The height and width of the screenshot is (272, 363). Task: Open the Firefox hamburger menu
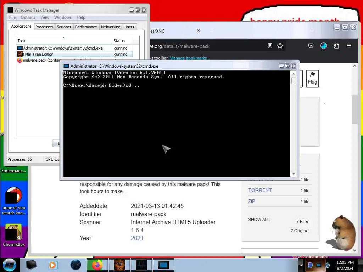[349, 46]
